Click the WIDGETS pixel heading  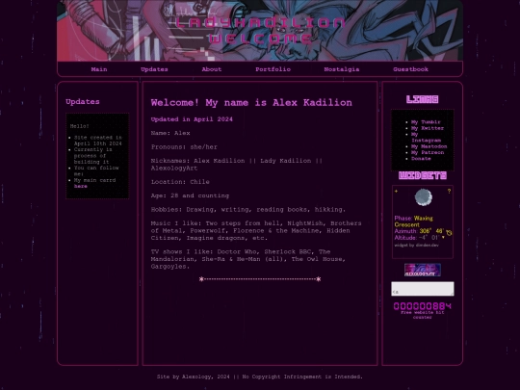[423, 175]
